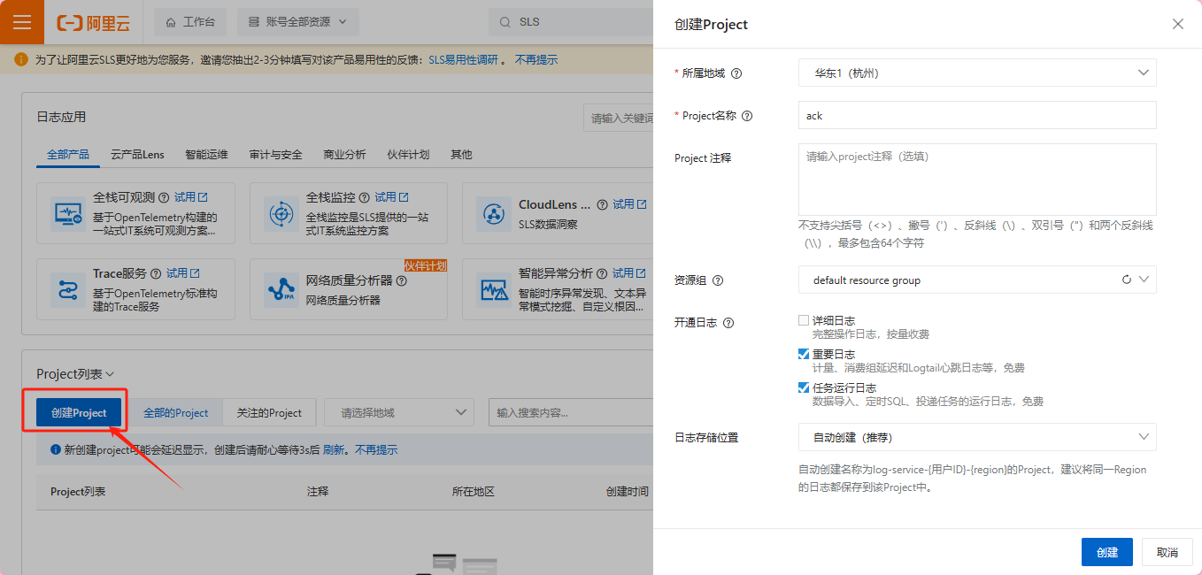Expand the 账号全部资源 dropdown
The height and width of the screenshot is (575, 1202).
[x=300, y=22]
